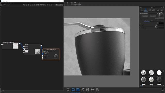165x93 pixels.
Task: Open the material Type dropdown
Action: (x=160, y=19)
